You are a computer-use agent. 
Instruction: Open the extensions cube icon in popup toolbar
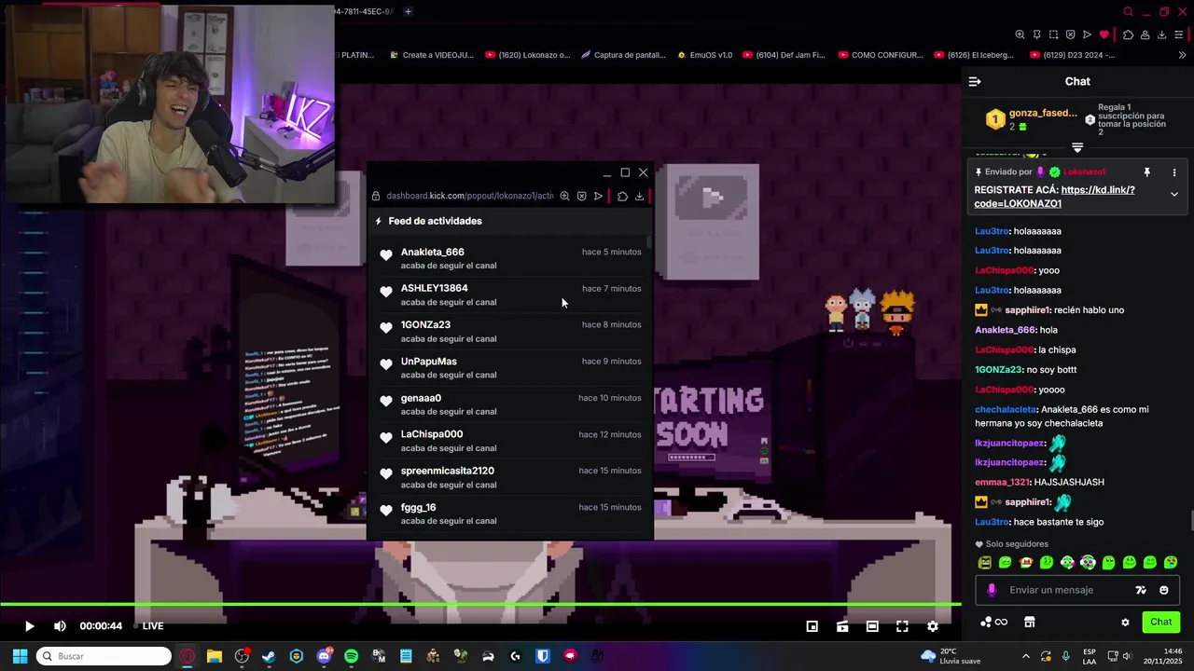point(622,197)
